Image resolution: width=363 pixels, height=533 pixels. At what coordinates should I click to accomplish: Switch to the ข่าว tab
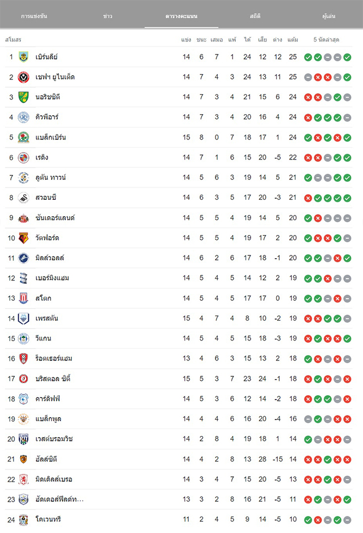click(x=108, y=16)
